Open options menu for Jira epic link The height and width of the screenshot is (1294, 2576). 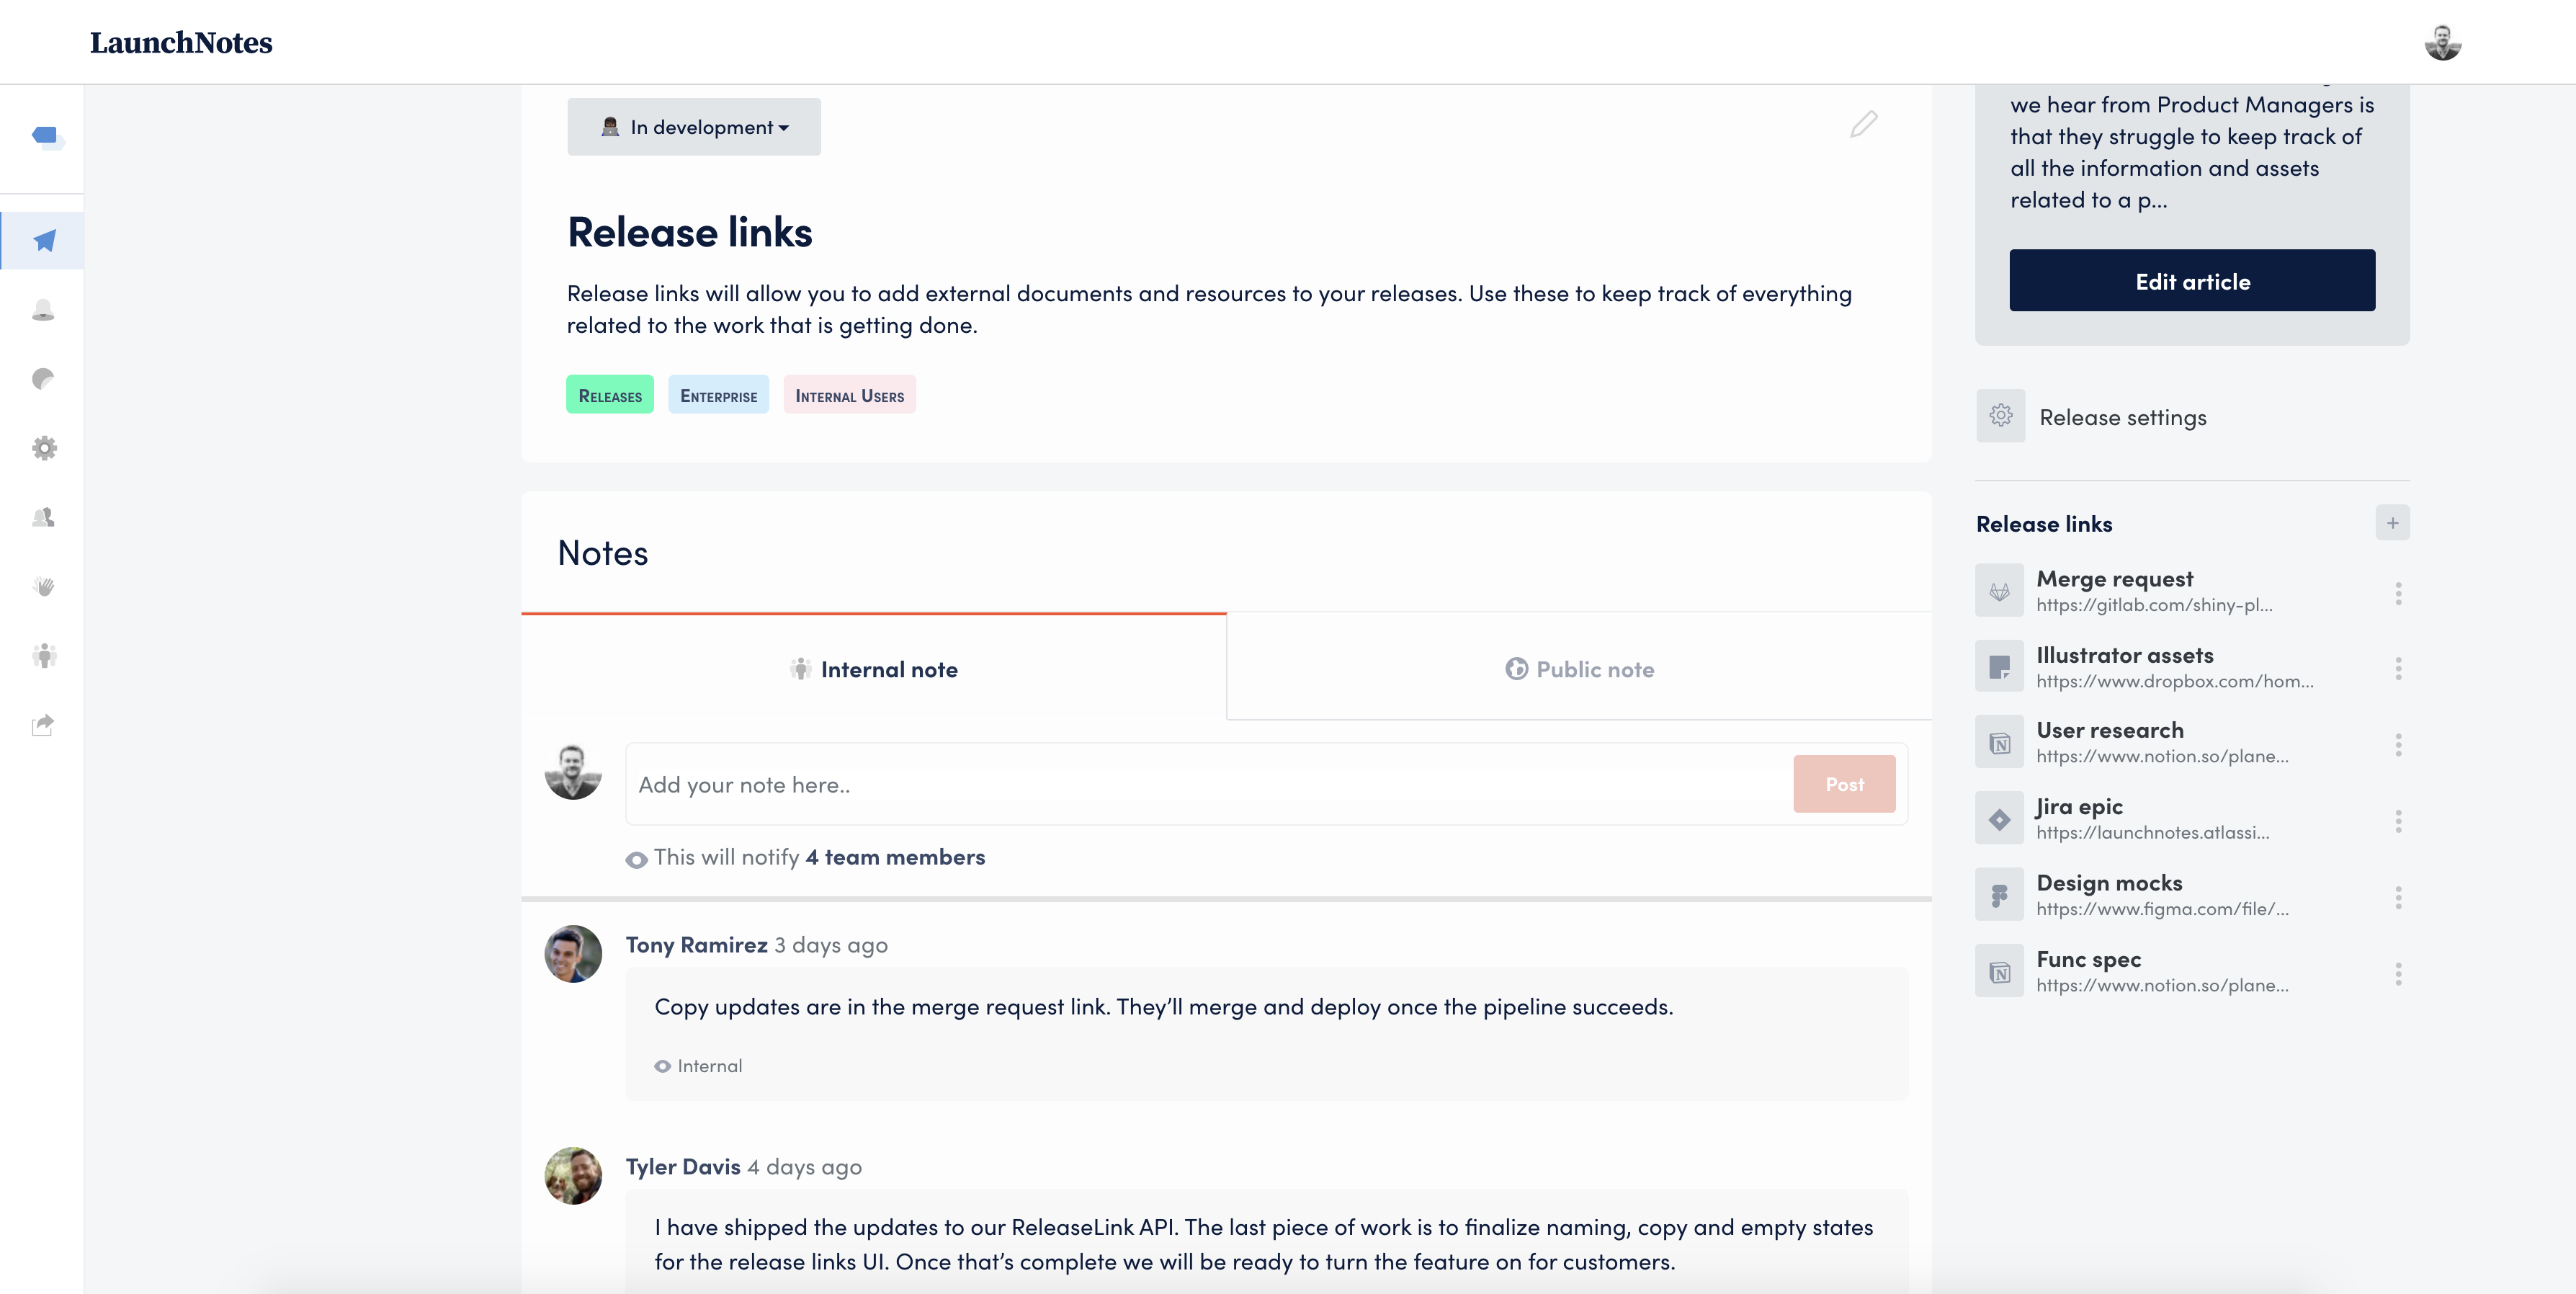2398,821
